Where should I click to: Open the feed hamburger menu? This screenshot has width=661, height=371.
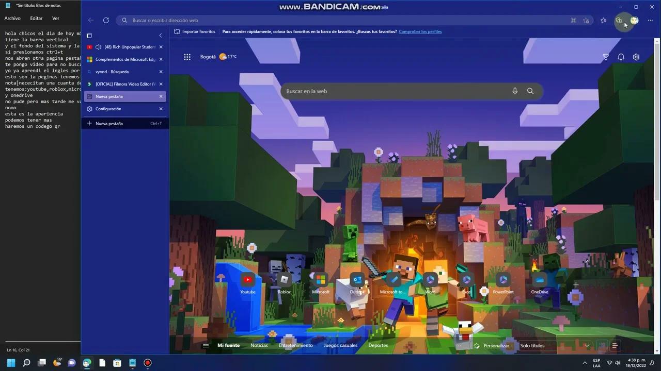coord(206,346)
